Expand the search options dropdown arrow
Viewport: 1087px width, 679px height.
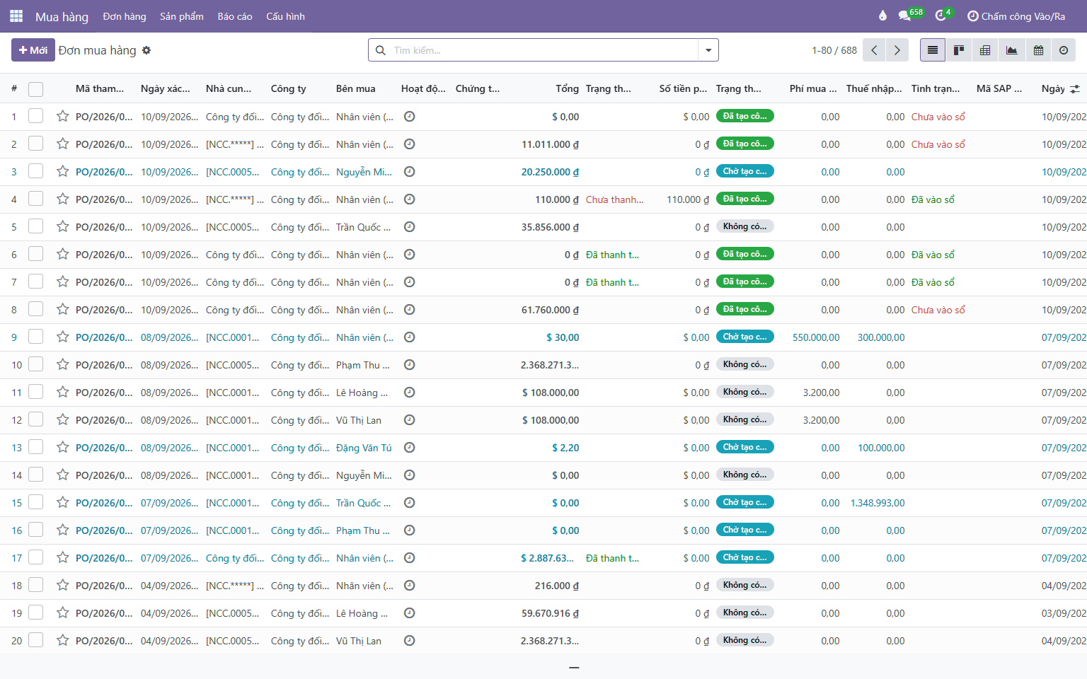coord(708,50)
